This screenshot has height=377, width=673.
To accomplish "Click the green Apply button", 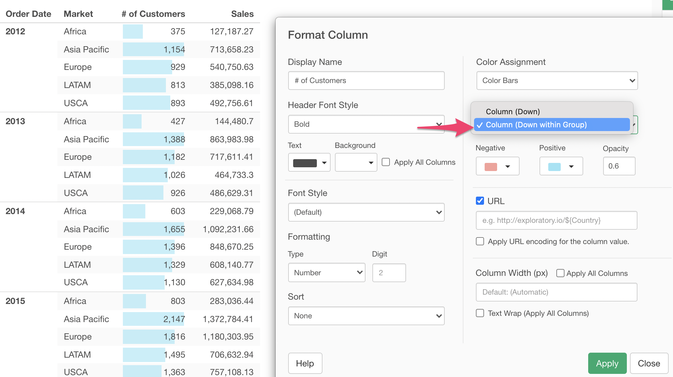I will click(607, 363).
